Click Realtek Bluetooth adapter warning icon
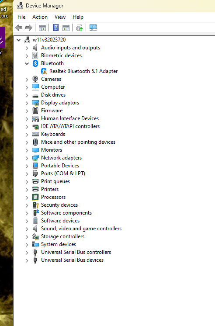 pyautogui.click(x=44, y=71)
